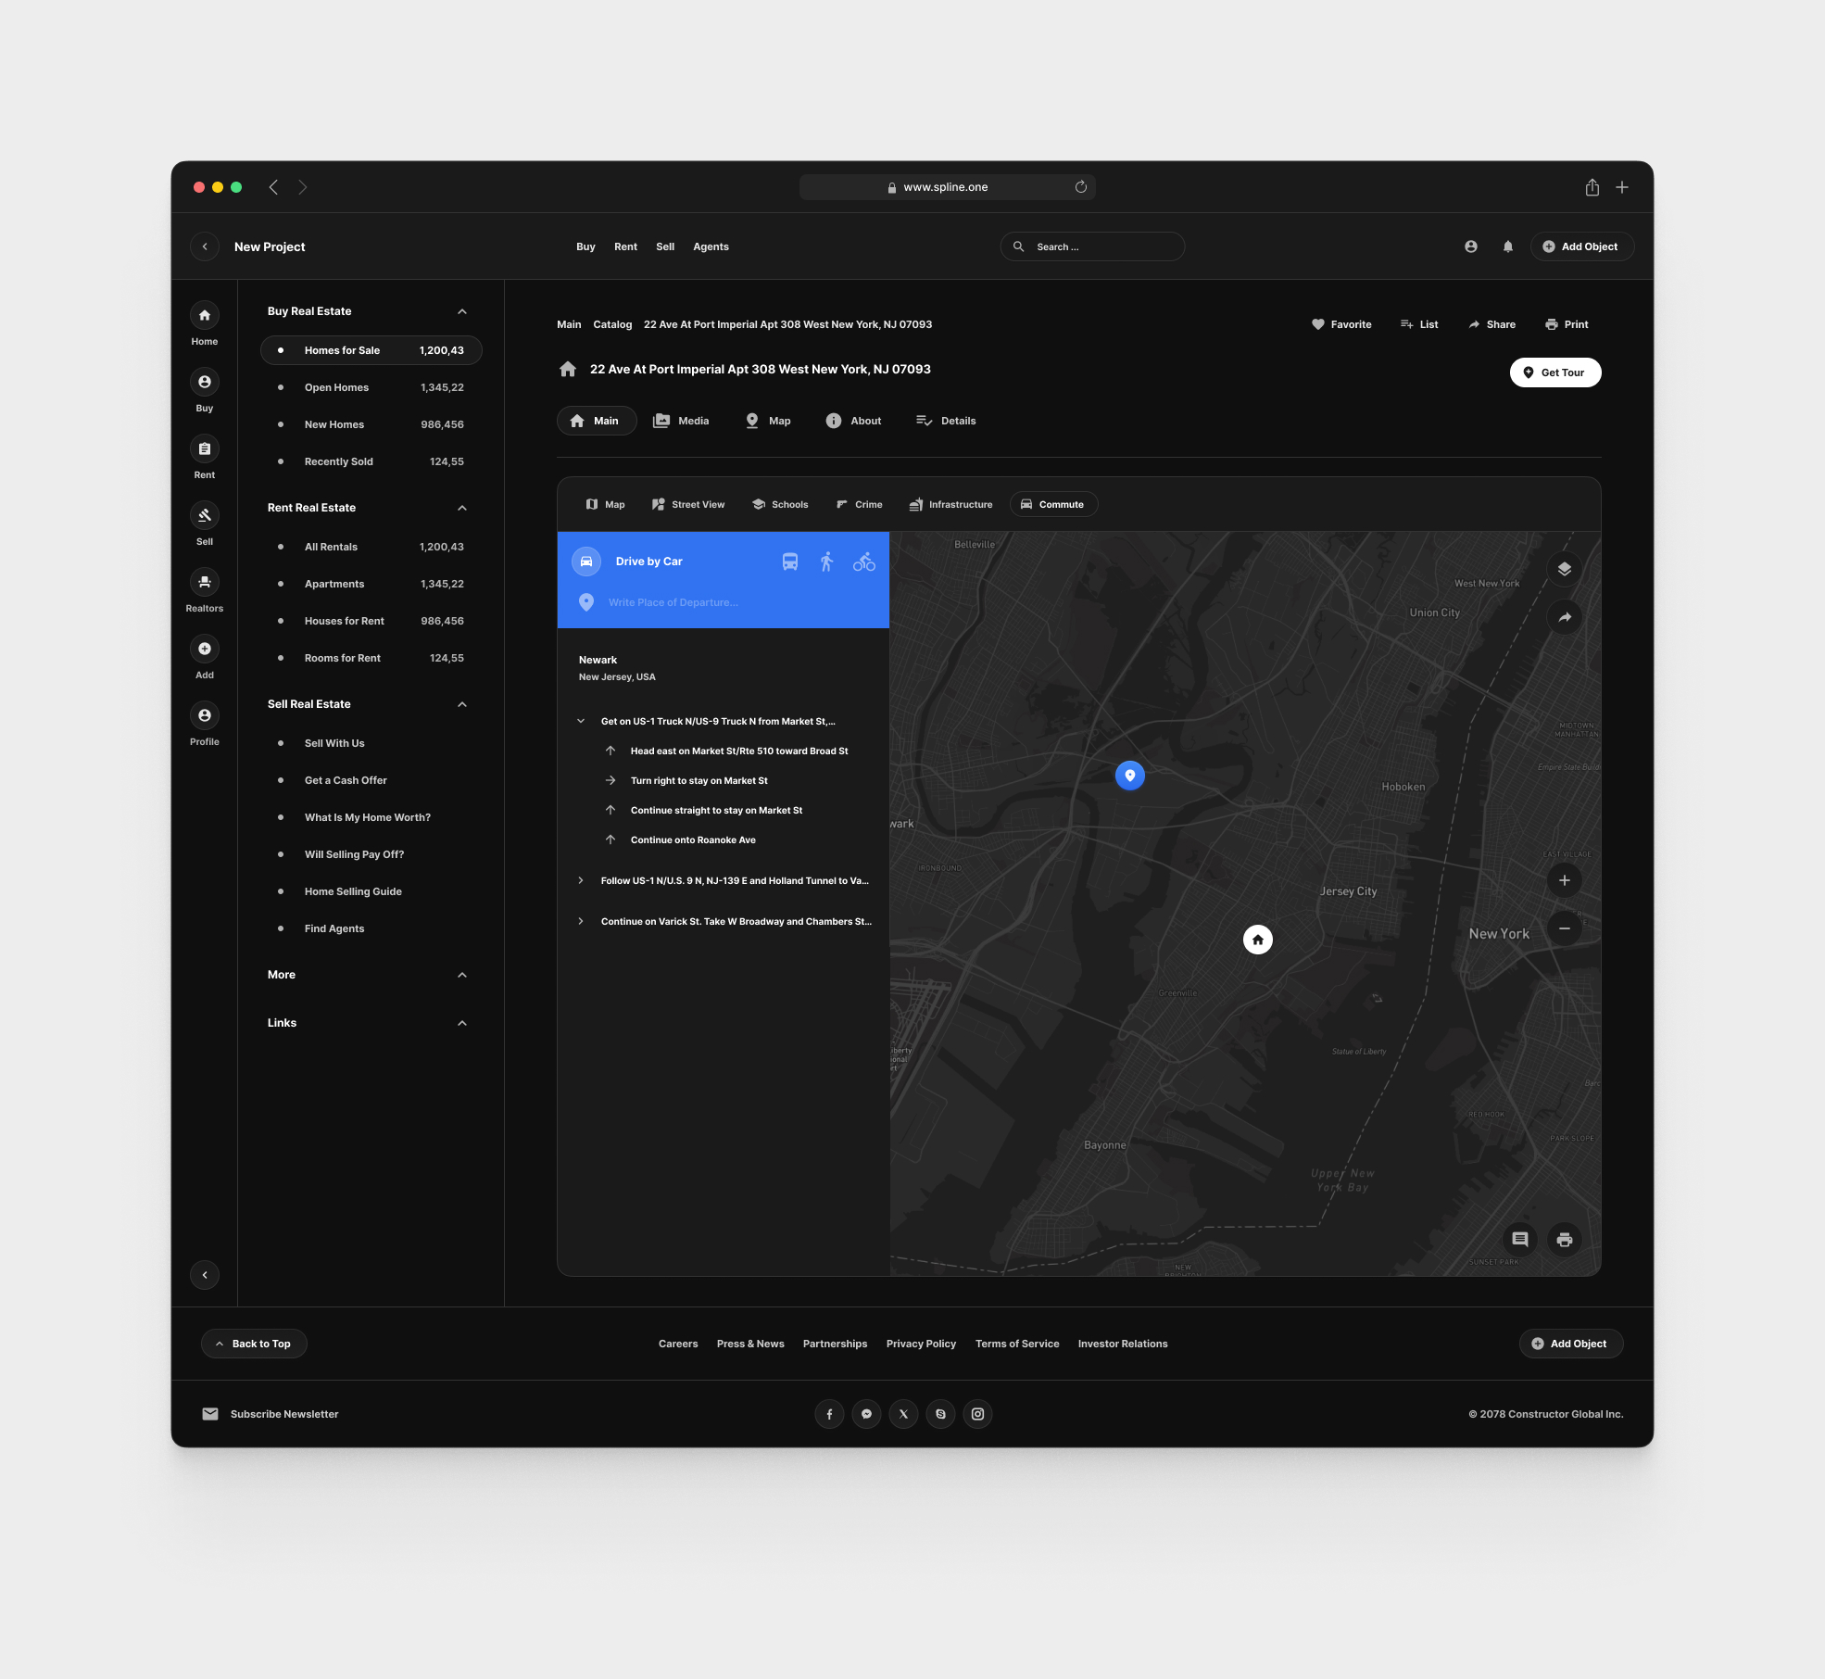Screen dimensions: 1825x1679
Task: Click Write Place of Departure field
Action: tap(723, 602)
